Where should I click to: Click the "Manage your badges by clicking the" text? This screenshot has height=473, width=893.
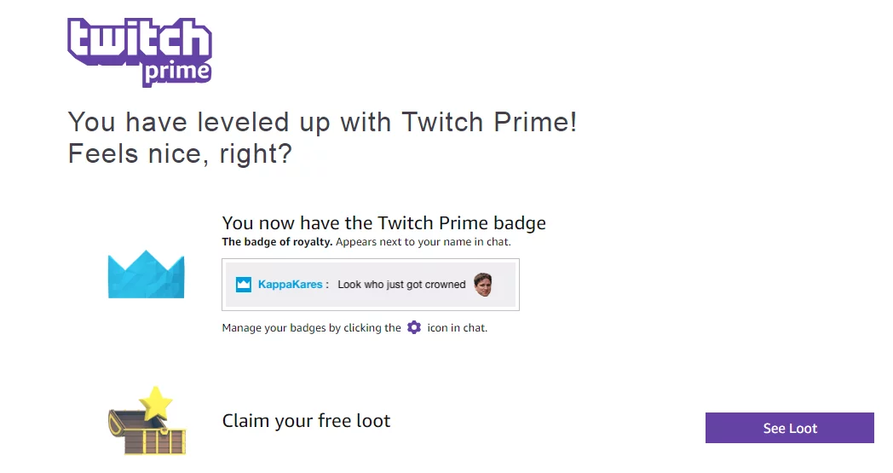pos(311,328)
